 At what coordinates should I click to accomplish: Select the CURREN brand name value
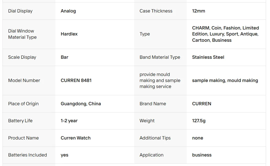[201, 104]
